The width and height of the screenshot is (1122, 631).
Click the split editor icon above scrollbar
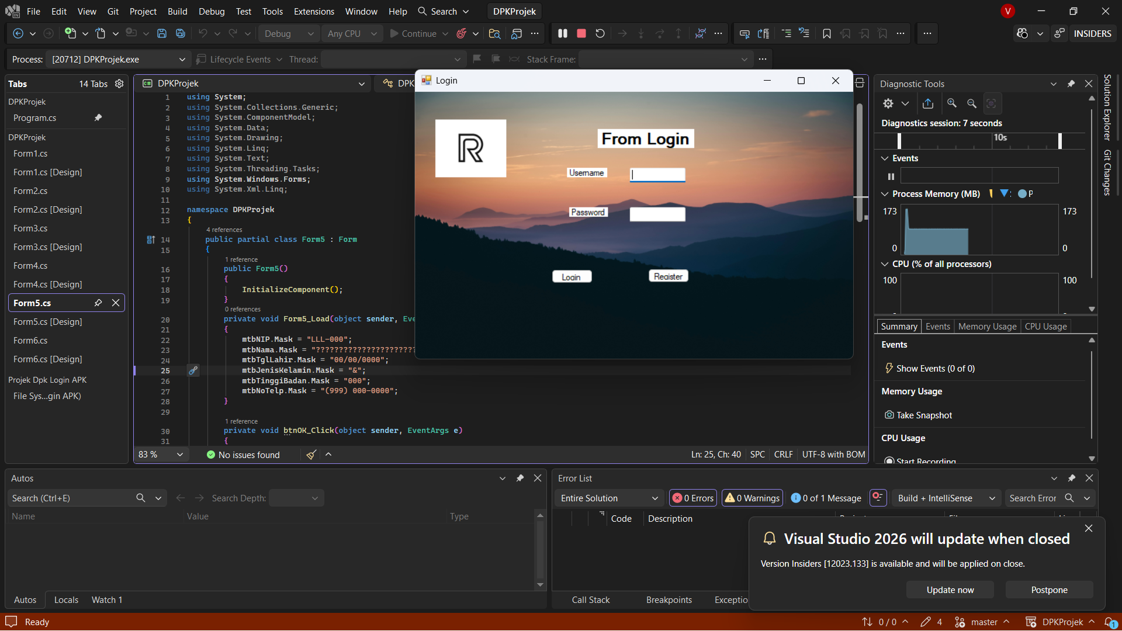pos(860,84)
